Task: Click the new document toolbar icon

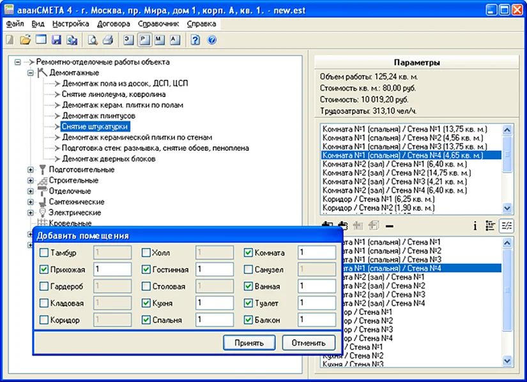Action: (x=10, y=40)
